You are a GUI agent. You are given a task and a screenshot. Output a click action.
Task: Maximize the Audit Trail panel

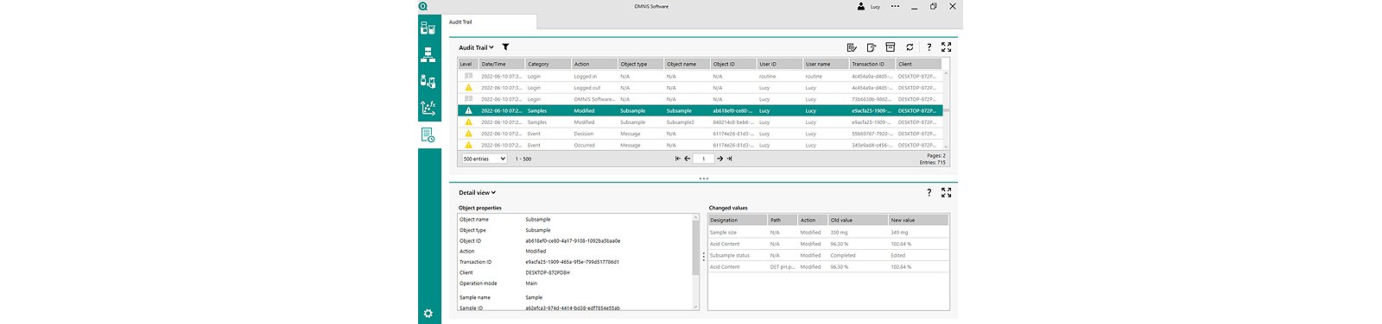(947, 47)
